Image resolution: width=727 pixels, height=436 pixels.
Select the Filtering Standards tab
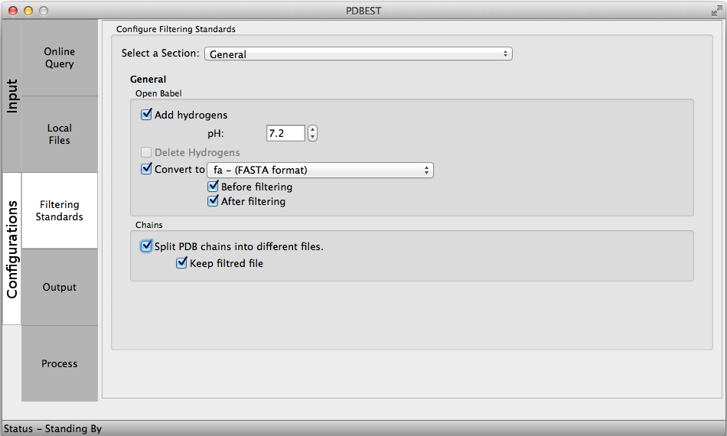tap(60, 211)
